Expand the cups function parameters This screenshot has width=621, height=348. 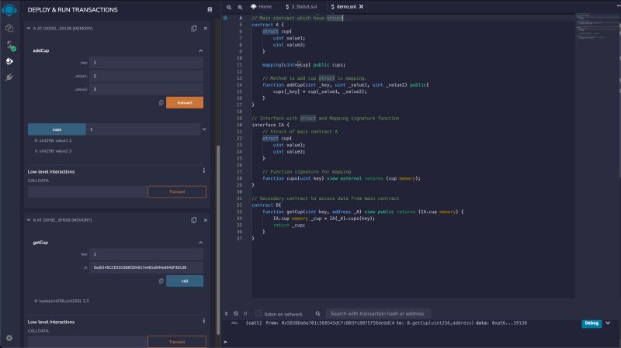[204, 129]
